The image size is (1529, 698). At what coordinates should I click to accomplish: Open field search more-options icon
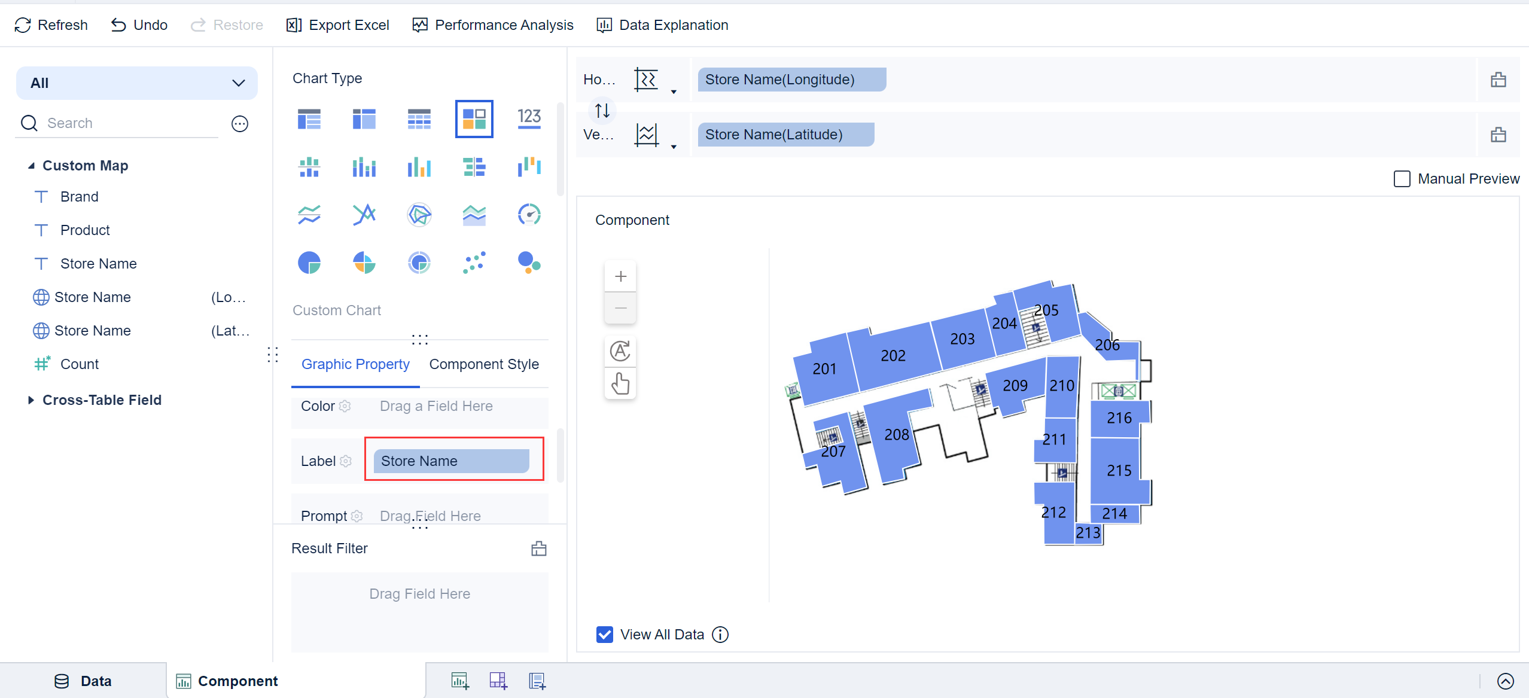pos(240,123)
